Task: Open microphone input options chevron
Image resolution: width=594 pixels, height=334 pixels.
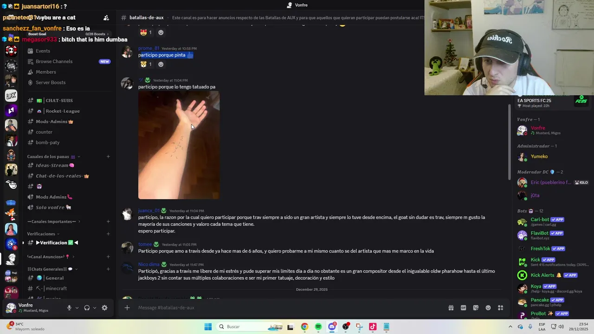Action: [77, 308]
